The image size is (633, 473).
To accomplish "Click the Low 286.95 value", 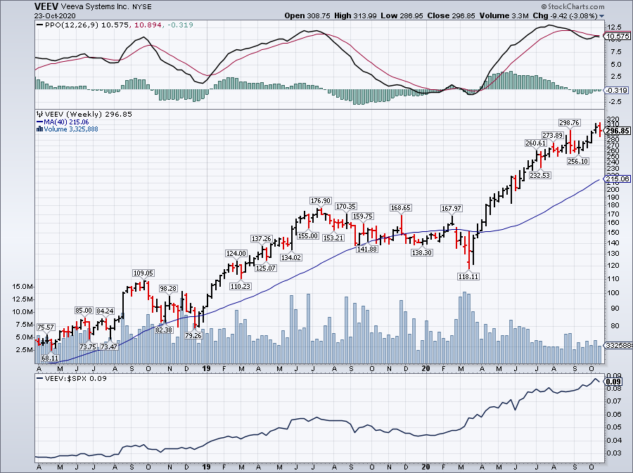I will [x=402, y=15].
